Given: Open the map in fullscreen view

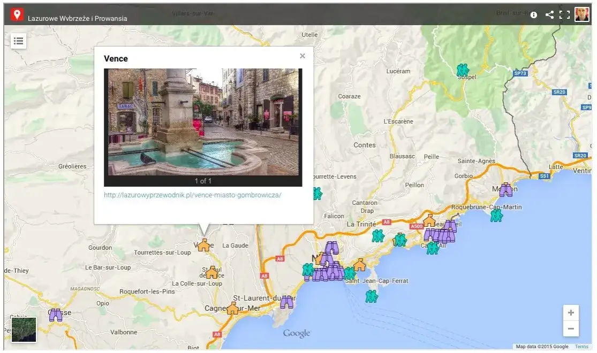Looking at the screenshot, I should tap(564, 15).
